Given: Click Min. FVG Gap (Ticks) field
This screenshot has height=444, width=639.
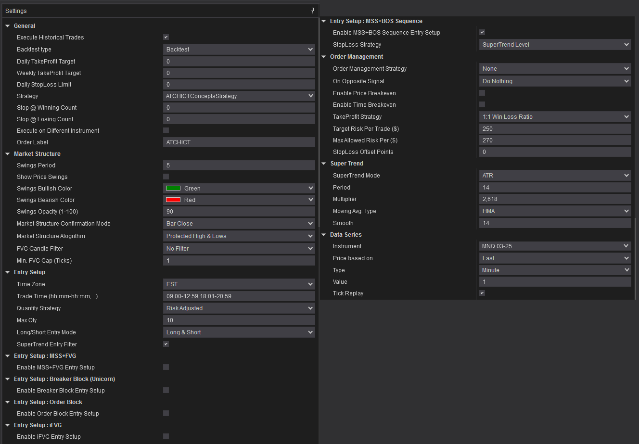Looking at the screenshot, I should [x=239, y=261].
